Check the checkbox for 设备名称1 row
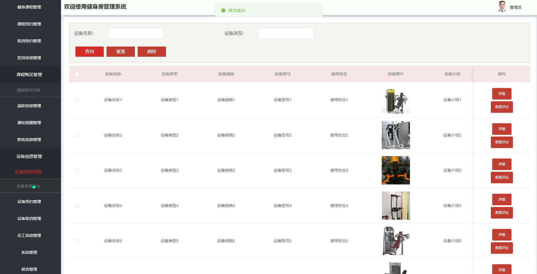Viewport: 537px width, 274px height. point(77,100)
